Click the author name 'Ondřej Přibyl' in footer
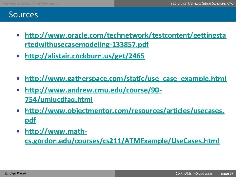The image size is (236, 177). tap(15, 173)
